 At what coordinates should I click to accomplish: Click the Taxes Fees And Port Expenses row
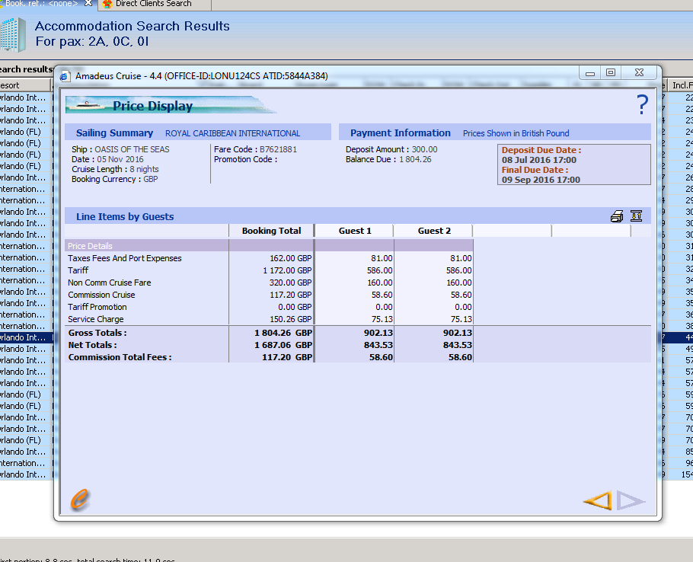(269, 258)
